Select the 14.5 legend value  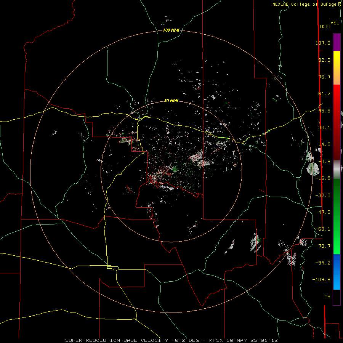pyautogui.click(x=324, y=144)
